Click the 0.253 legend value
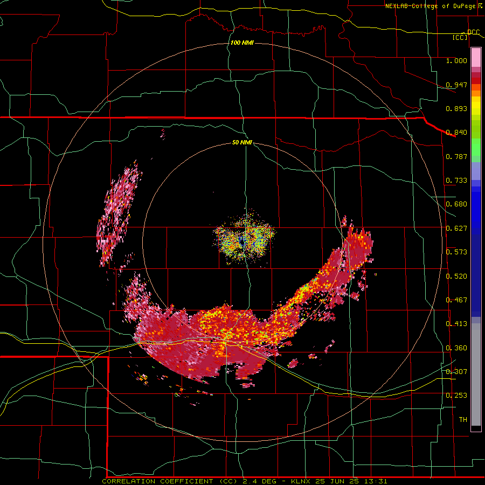Viewport: 485px width, 485px height. pyautogui.click(x=456, y=396)
